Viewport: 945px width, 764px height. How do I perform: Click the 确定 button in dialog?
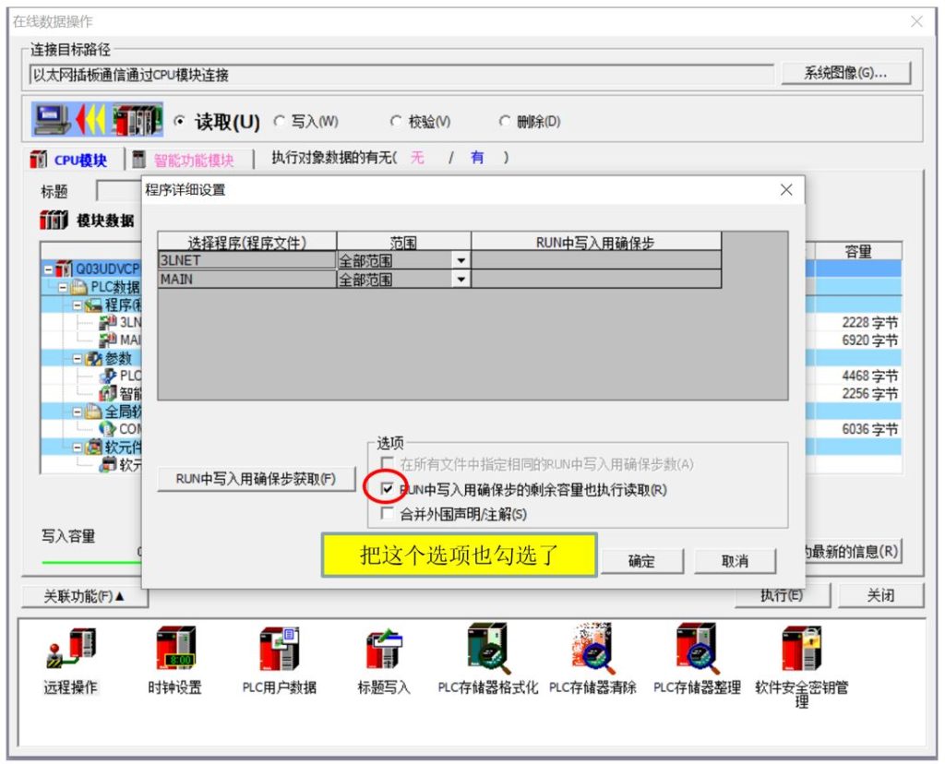(641, 561)
